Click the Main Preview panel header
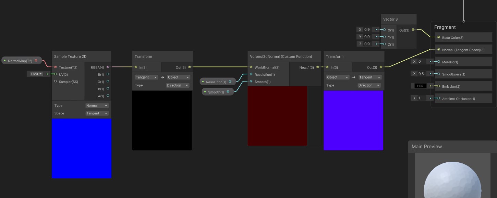Viewport: 497px width, 198px height. pos(452,147)
